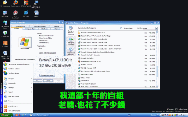Click the start button
The image size is (188, 117).
coord(6,115)
